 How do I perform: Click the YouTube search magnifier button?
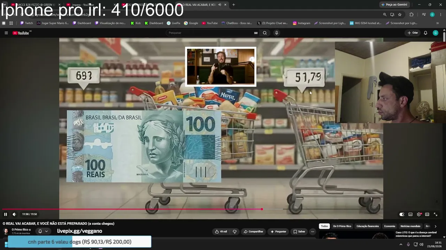tap(265, 33)
